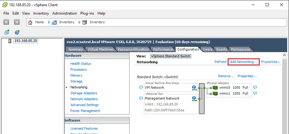289x134 pixels.
Task: Switch to the Performance tab
Action: (x=163, y=49)
